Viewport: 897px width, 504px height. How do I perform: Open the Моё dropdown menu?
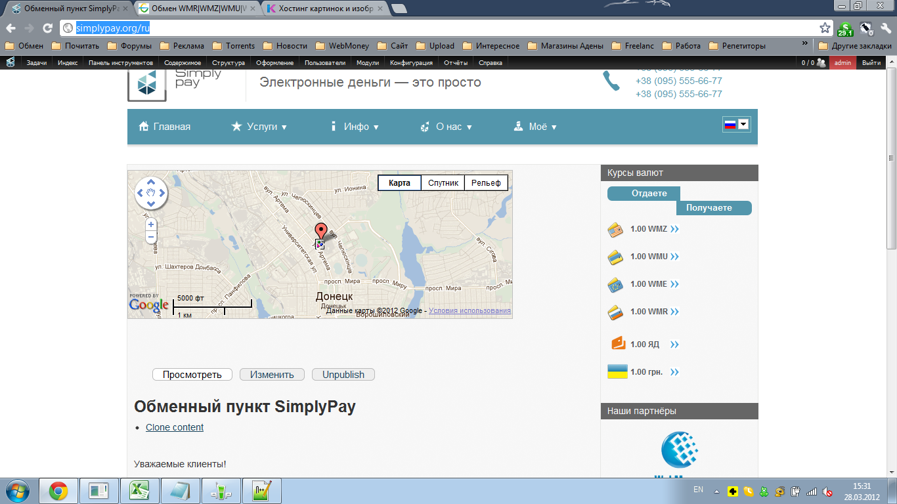pos(535,127)
